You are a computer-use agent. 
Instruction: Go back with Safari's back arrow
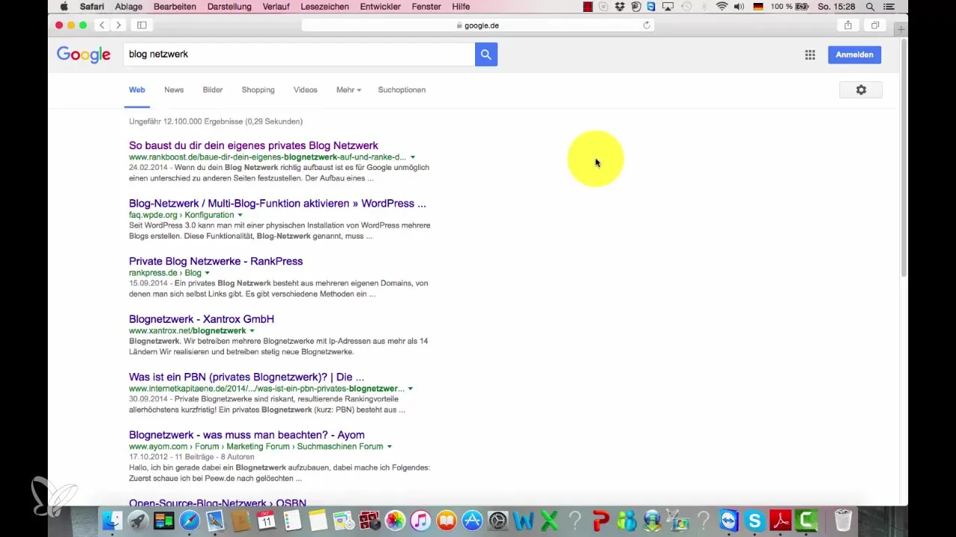tap(102, 25)
